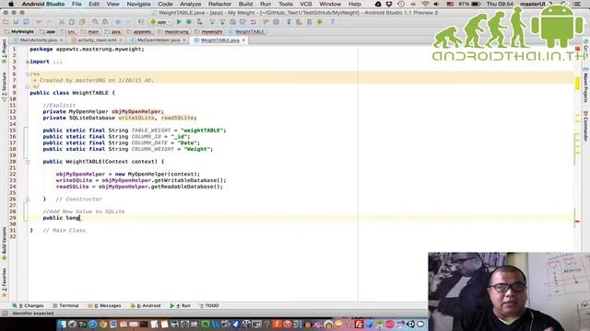Click the Open folder toolbar icon
This screenshot has height=331, width=590.
[x=6, y=22]
